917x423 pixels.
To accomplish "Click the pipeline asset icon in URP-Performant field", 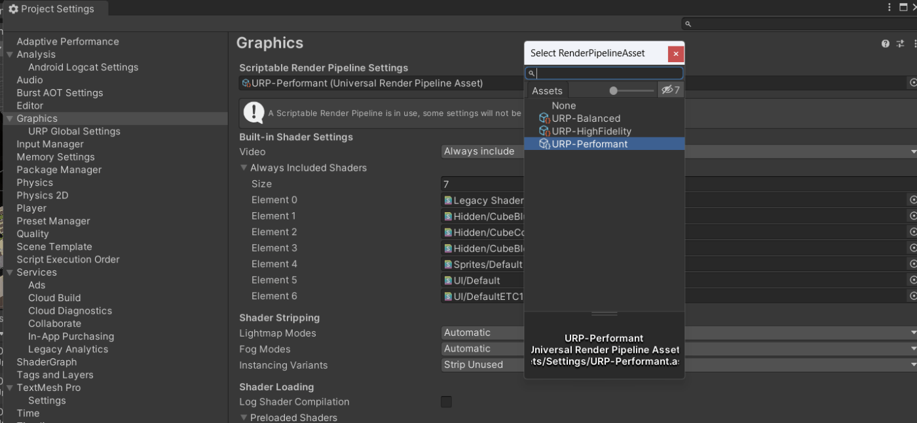I will (246, 83).
